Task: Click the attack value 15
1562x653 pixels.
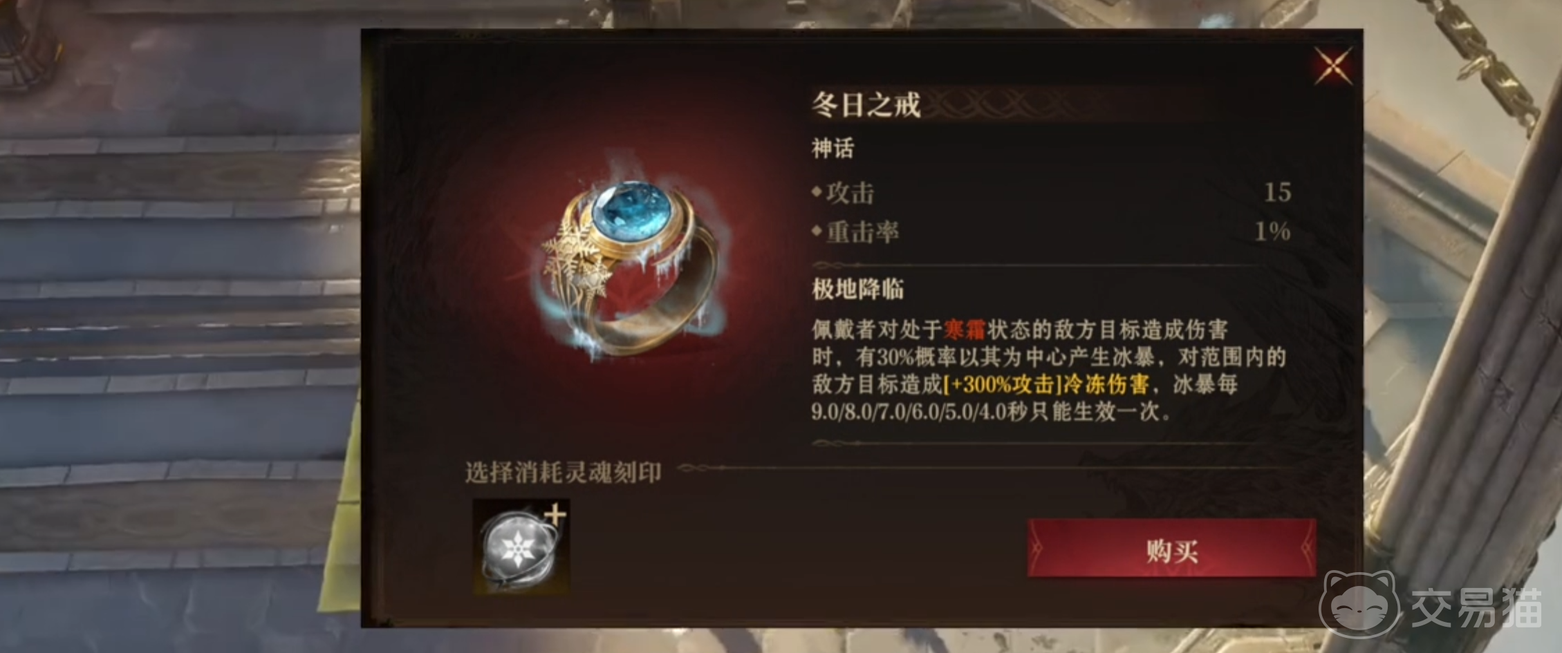Action: 1277,192
